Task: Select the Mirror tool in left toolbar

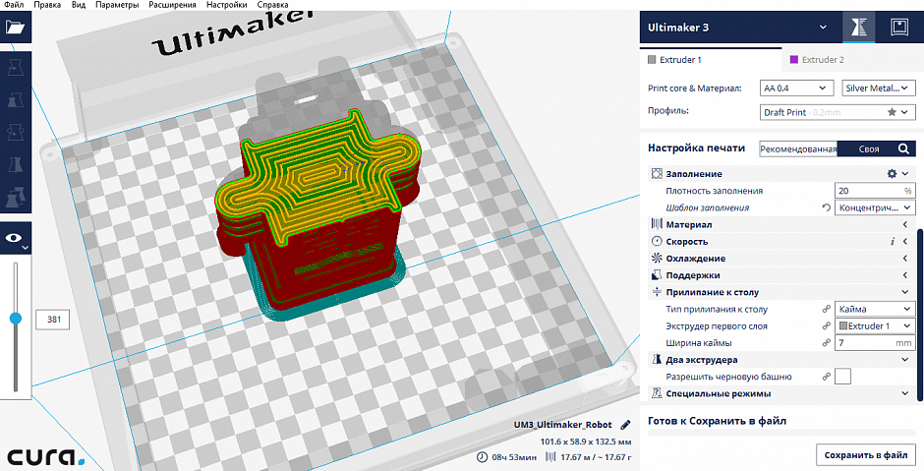Action: coord(16,165)
